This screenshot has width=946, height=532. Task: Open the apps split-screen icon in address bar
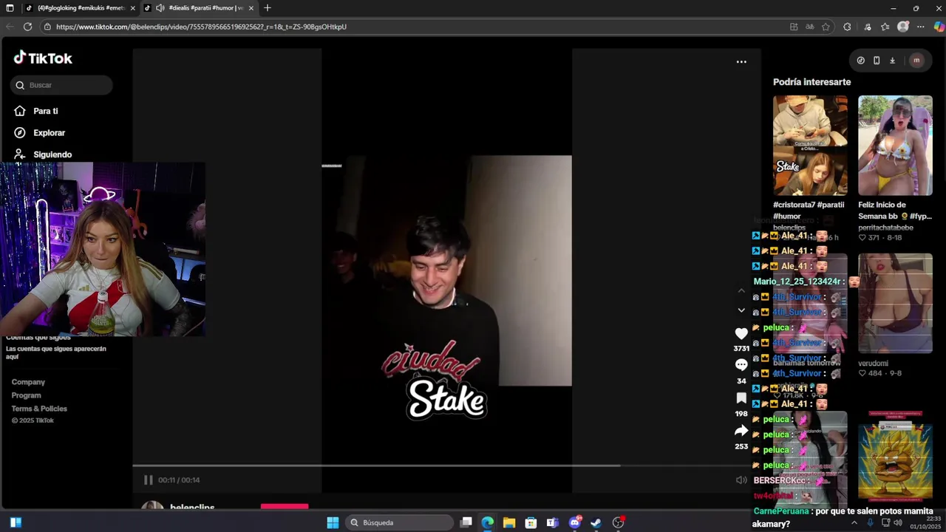(x=794, y=27)
